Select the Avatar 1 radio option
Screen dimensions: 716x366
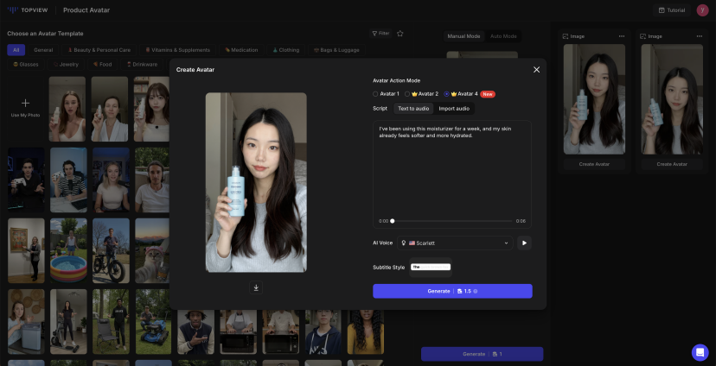tap(375, 93)
